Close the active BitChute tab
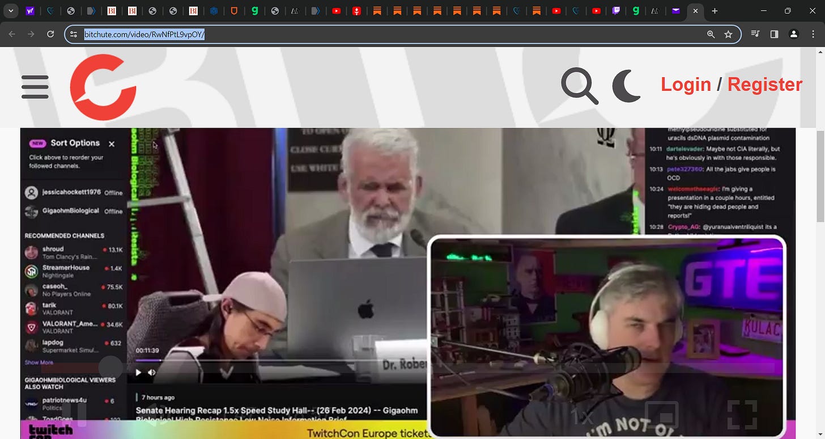 (x=695, y=11)
